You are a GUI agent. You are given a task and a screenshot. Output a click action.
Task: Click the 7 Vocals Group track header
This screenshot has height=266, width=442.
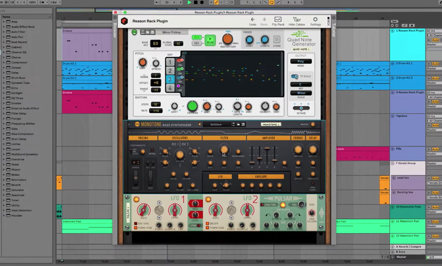[408, 168]
